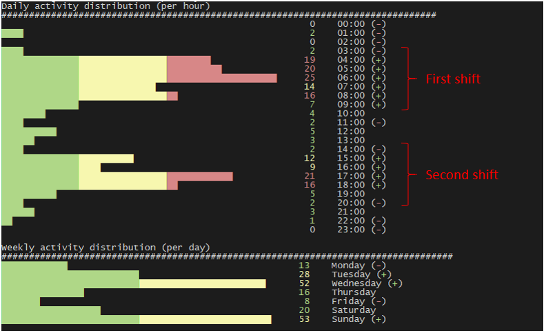Click the "Daily activity distribution (per hour)" heading

click(x=105, y=6)
